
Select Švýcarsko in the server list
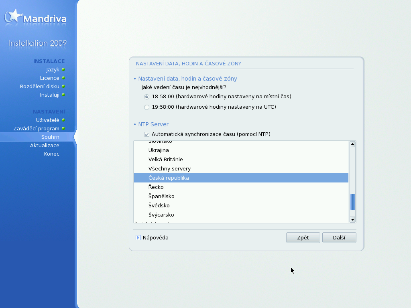point(241,215)
